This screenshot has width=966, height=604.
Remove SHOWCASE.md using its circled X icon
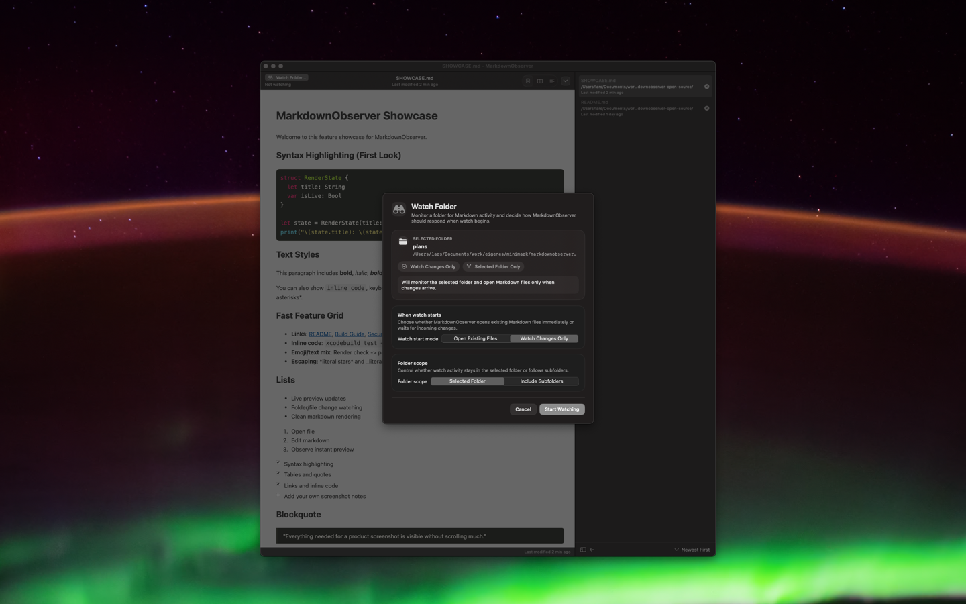[x=706, y=87]
